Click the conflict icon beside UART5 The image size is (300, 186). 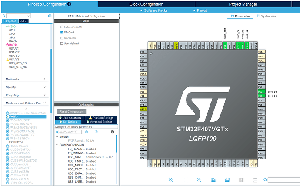[7, 45]
